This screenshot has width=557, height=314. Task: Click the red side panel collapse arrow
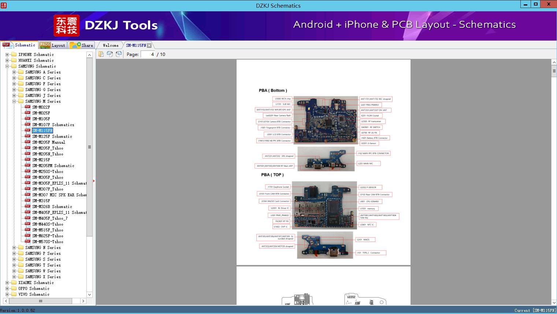(x=94, y=181)
